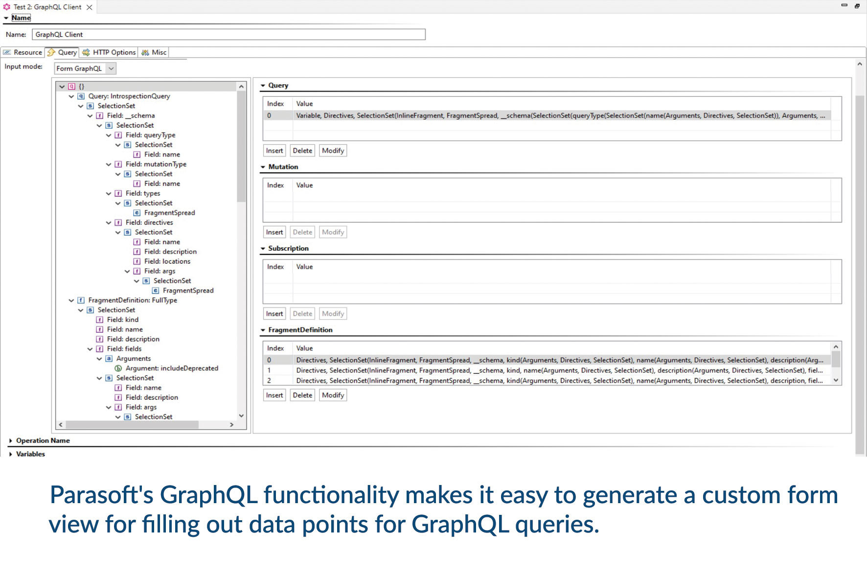The height and width of the screenshot is (578, 867).
Task: Switch to the Misc tab
Action: click(x=154, y=52)
